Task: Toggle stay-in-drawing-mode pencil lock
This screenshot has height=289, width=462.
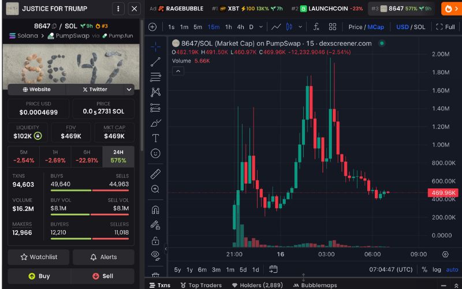Action: point(155,225)
